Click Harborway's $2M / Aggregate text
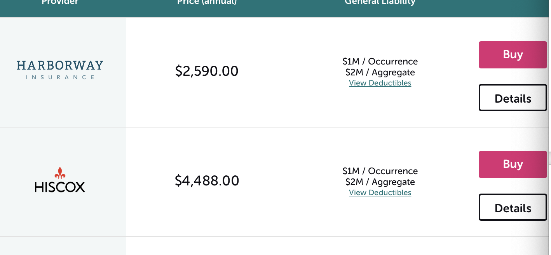551x255 pixels. pyautogui.click(x=380, y=72)
